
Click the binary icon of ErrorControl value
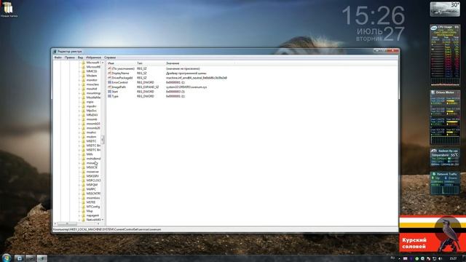coord(109,82)
